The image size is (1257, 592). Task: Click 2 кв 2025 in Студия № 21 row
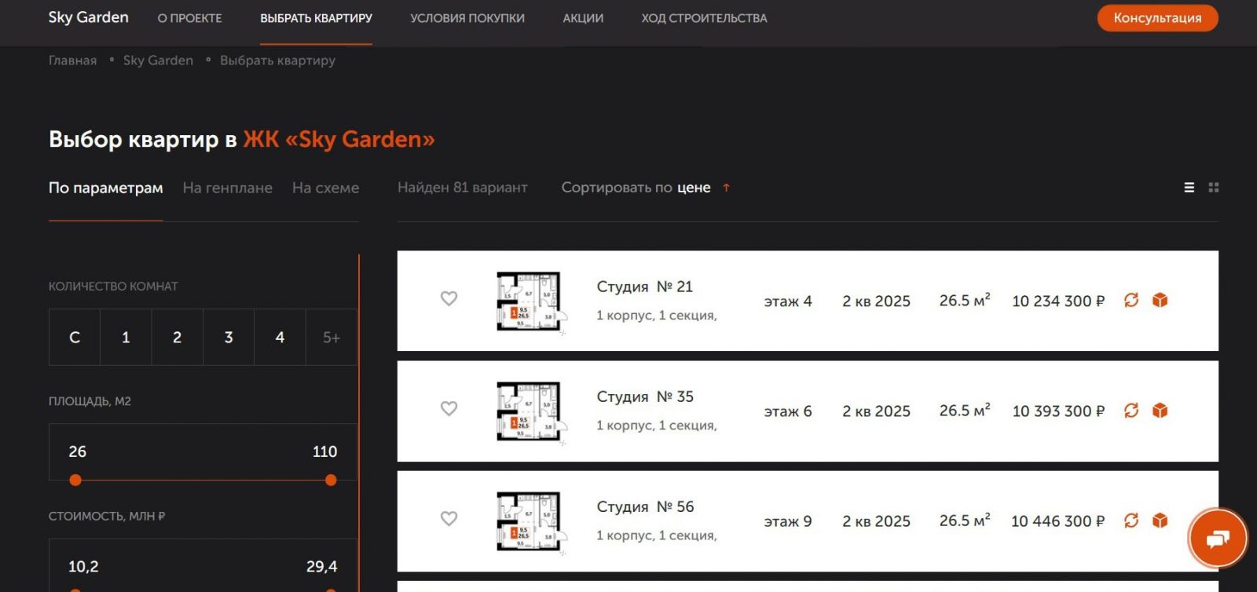[x=876, y=301]
